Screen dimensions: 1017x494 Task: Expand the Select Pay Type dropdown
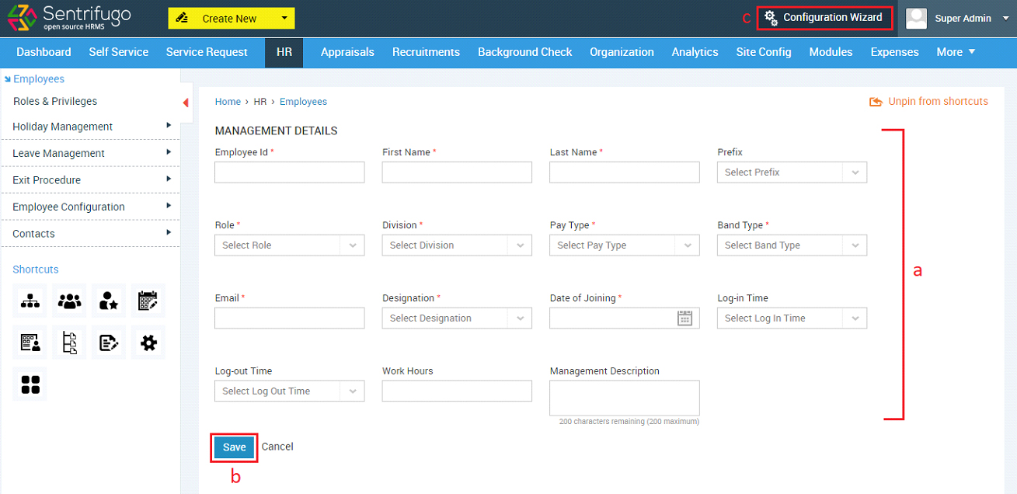[x=624, y=245]
